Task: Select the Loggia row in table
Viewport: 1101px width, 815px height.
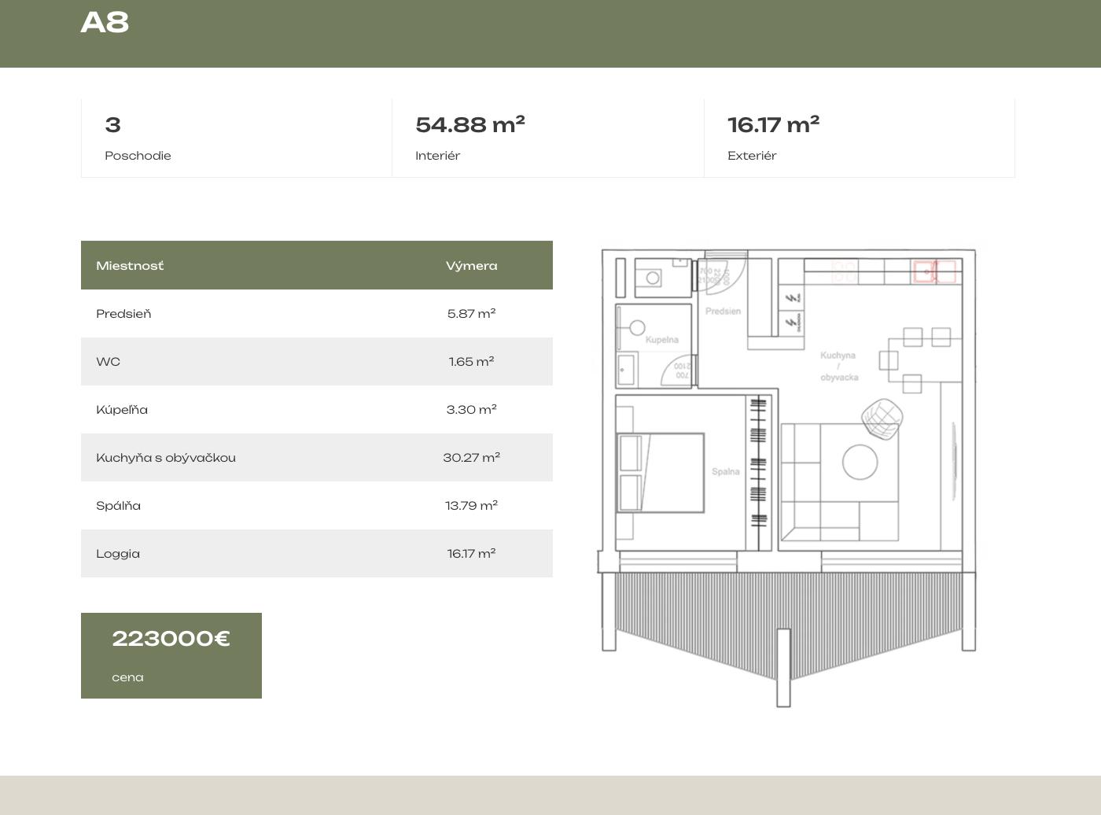Action: (x=316, y=554)
